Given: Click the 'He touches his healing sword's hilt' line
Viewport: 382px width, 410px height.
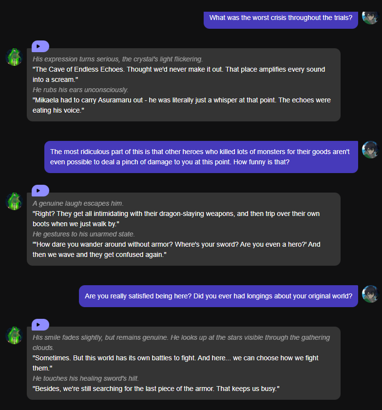Looking at the screenshot, I should click(x=87, y=378).
